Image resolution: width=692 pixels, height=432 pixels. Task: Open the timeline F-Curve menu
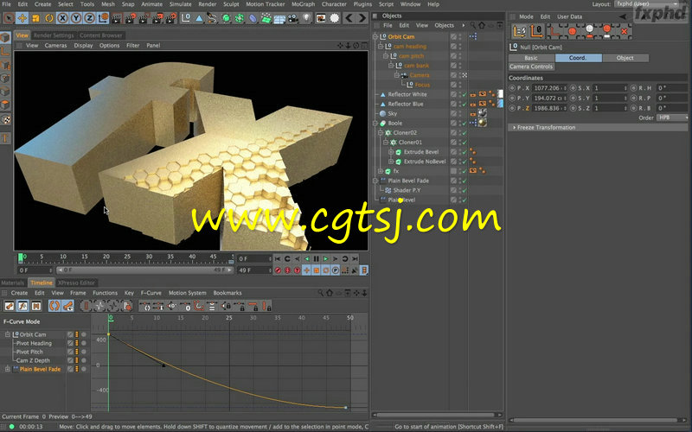coord(151,293)
